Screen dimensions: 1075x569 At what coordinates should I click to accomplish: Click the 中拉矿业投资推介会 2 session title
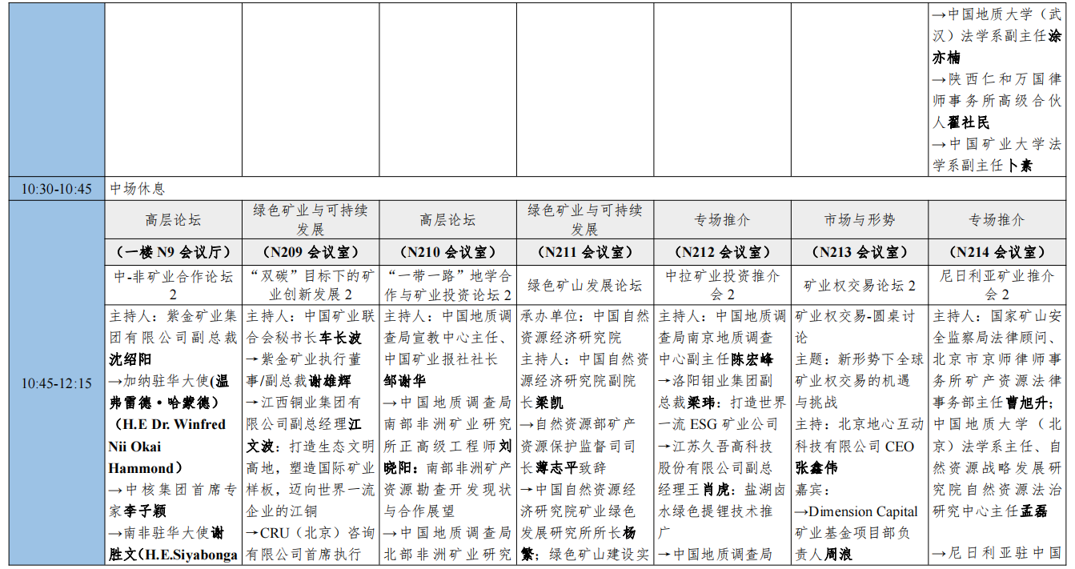[x=722, y=285]
